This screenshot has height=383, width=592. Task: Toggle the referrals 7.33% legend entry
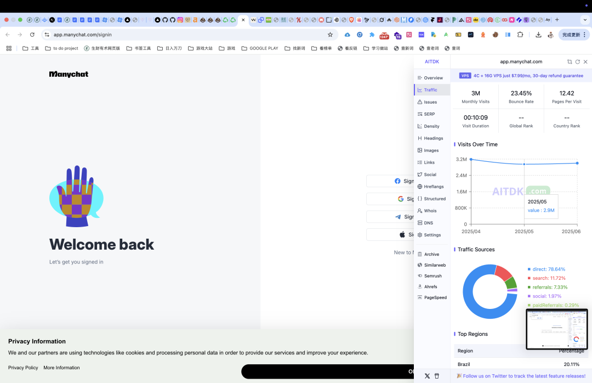[x=548, y=288]
